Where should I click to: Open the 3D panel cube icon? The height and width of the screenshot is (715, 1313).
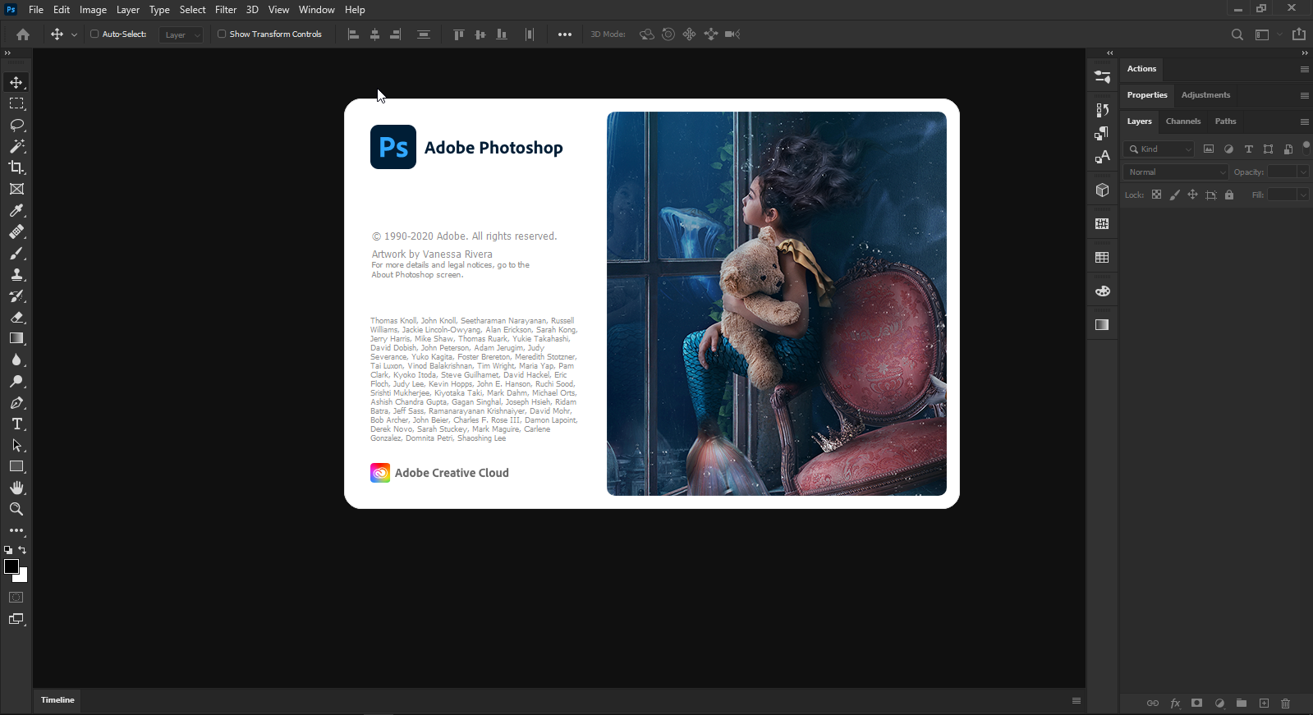click(x=1102, y=190)
